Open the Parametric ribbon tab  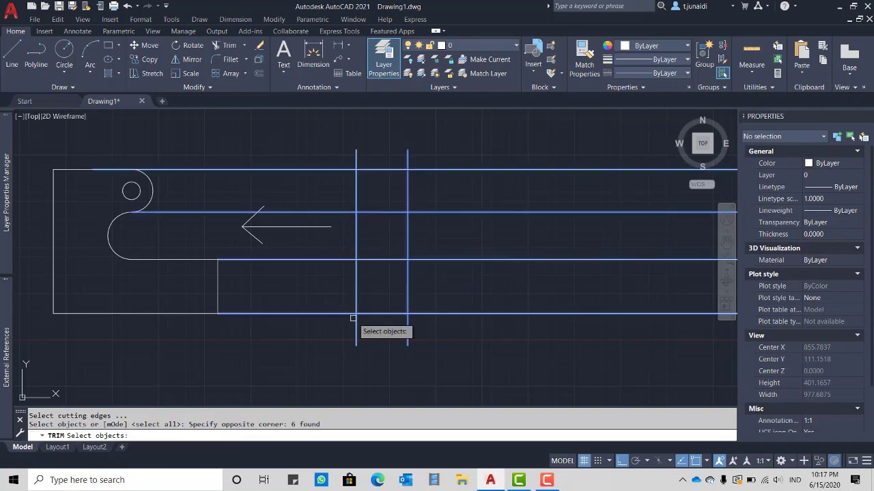pos(118,31)
